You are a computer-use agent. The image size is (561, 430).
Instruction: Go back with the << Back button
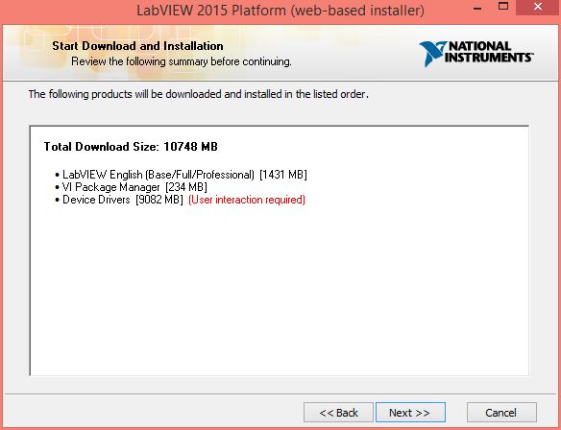click(x=338, y=412)
